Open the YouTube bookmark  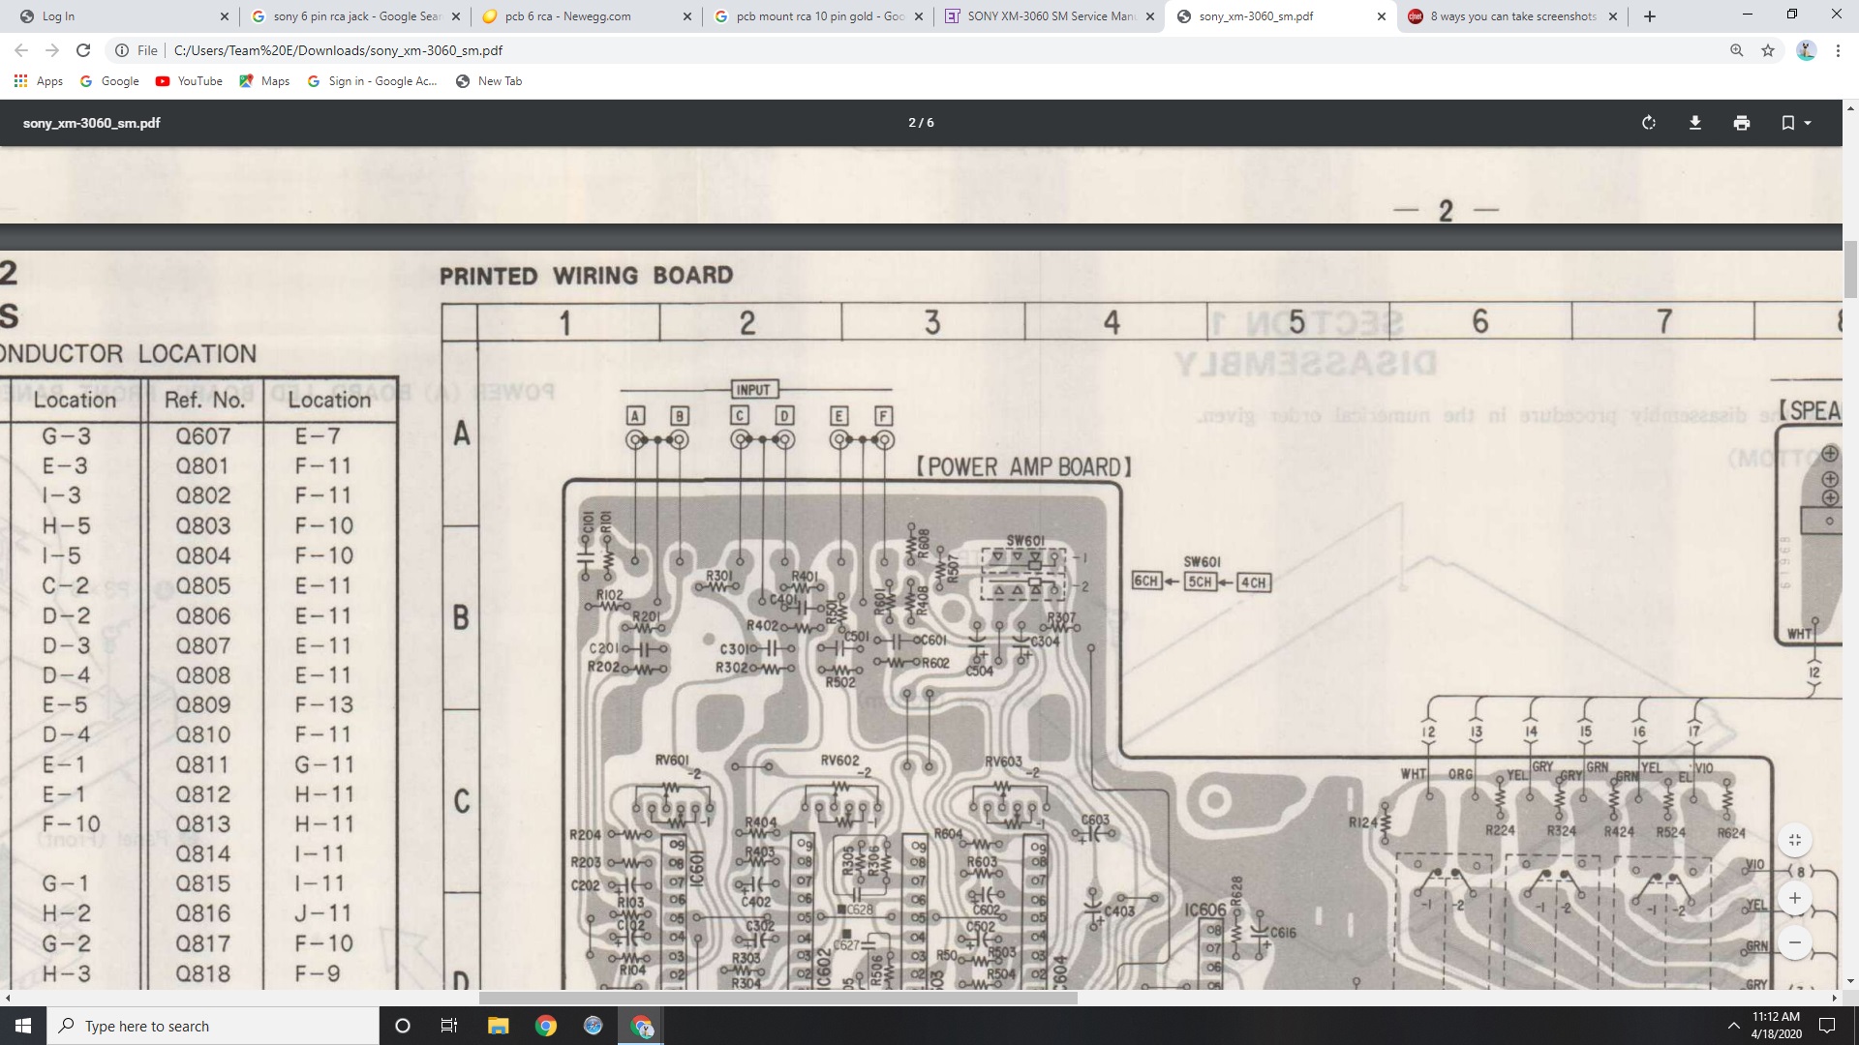click(x=189, y=81)
